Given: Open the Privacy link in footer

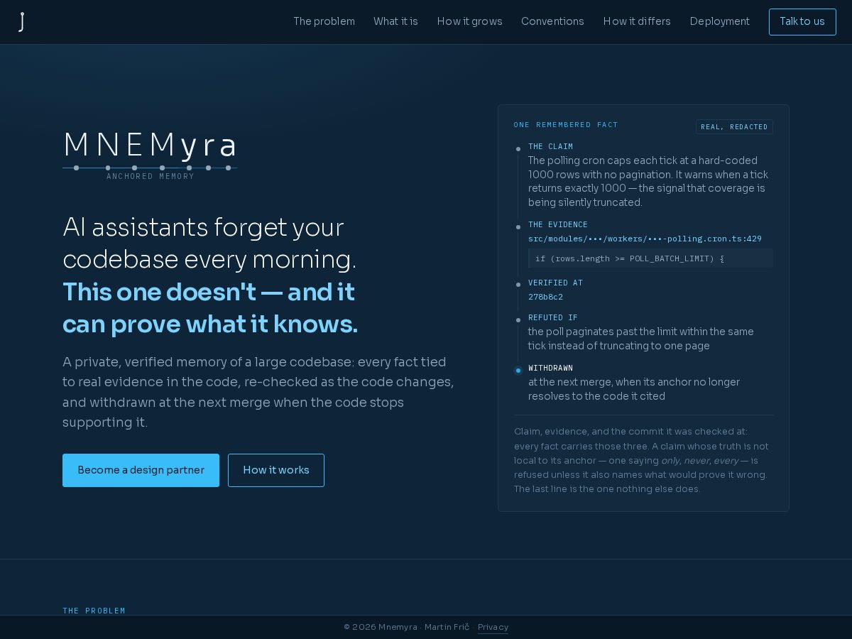Looking at the screenshot, I should (493, 627).
